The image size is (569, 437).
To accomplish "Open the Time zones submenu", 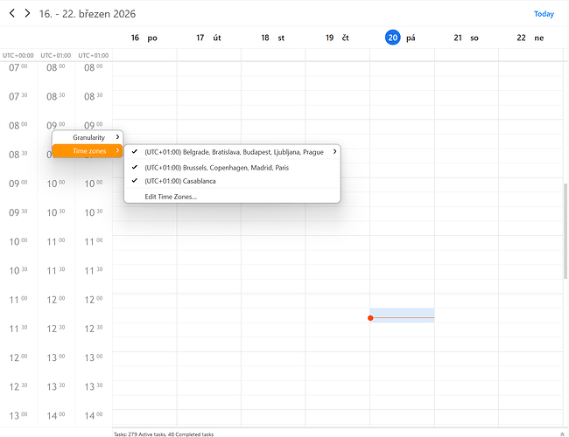I will [x=88, y=151].
